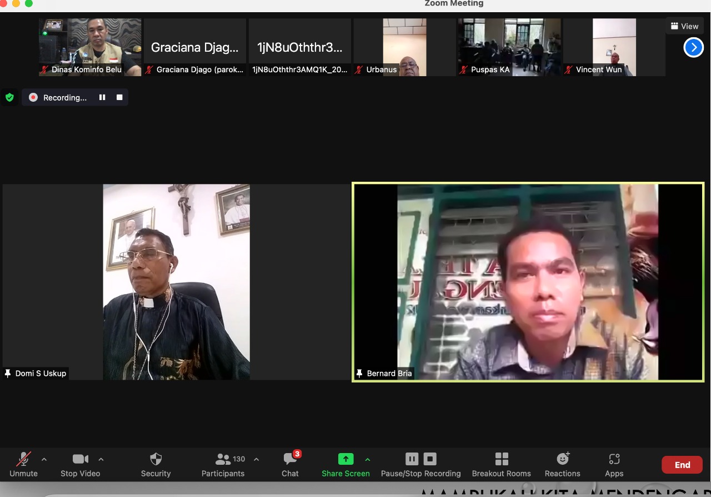Open Breakout Rooms

[x=501, y=464]
